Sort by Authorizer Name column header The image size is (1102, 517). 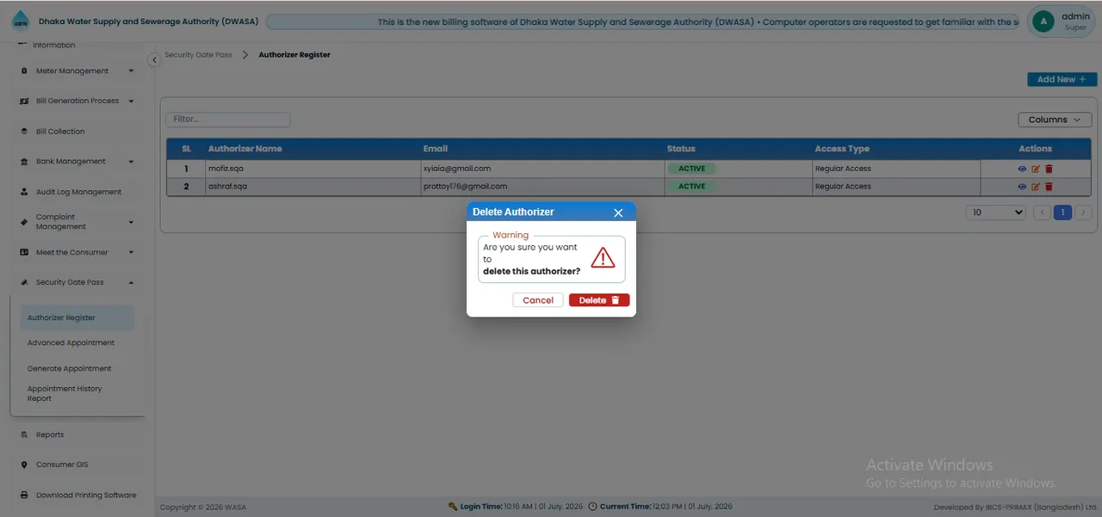pyautogui.click(x=245, y=149)
